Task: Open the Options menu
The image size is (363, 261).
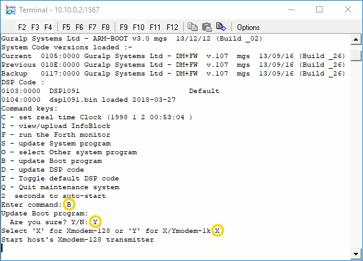Action: pos(248,27)
